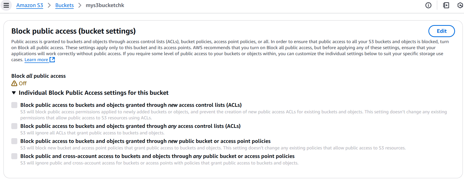Toggle checkbox for any public bucket or access point policies
This screenshot has height=180, width=464.
point(14,156)
